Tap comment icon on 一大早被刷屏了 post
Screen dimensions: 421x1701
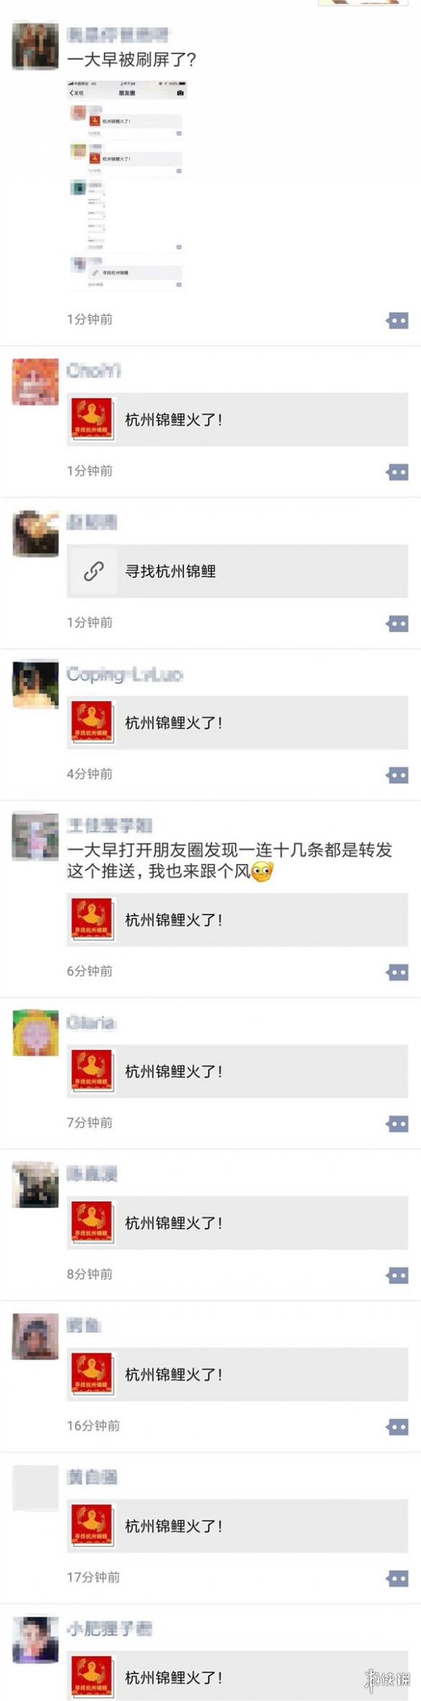click(397, 320)
